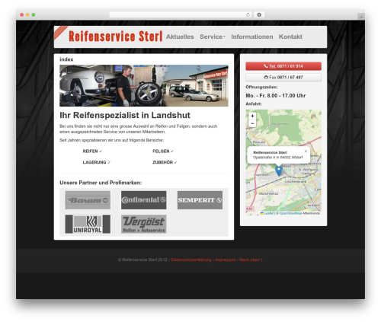Zoom out on the map
Image resolution: width=381 pixels, height=322 pixels.
pyautogui.click(x=252, y=123)
